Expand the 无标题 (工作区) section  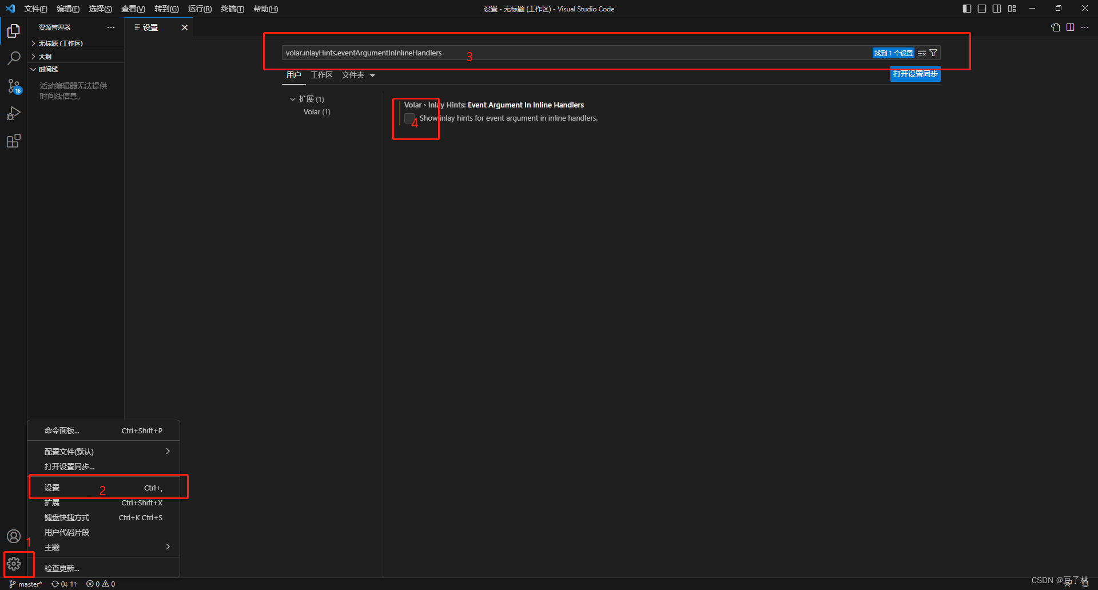click(75, 43)
